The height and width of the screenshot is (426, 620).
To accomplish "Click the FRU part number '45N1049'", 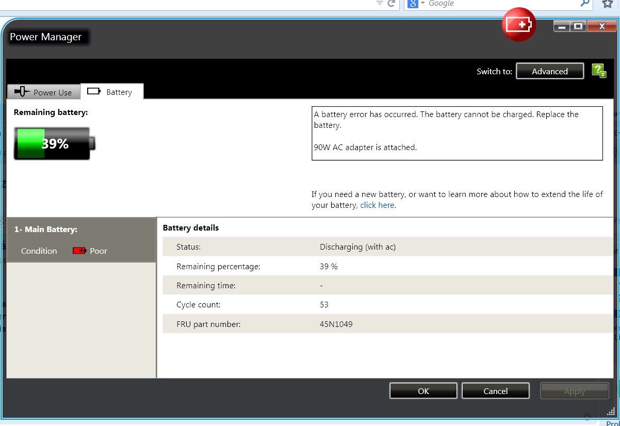I will coord(336,324).
